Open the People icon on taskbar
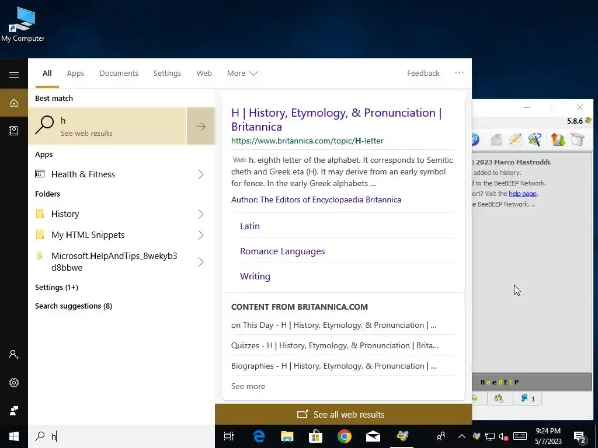 (441, 436)
